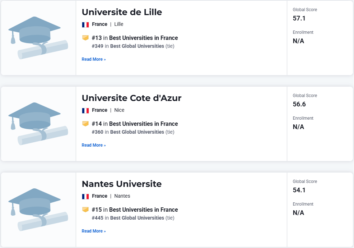Viewport: 354px width, 248px height.
Task: Click the French flag icon beside Nantes
Action: pyautogui.click(x=85, y=197)
